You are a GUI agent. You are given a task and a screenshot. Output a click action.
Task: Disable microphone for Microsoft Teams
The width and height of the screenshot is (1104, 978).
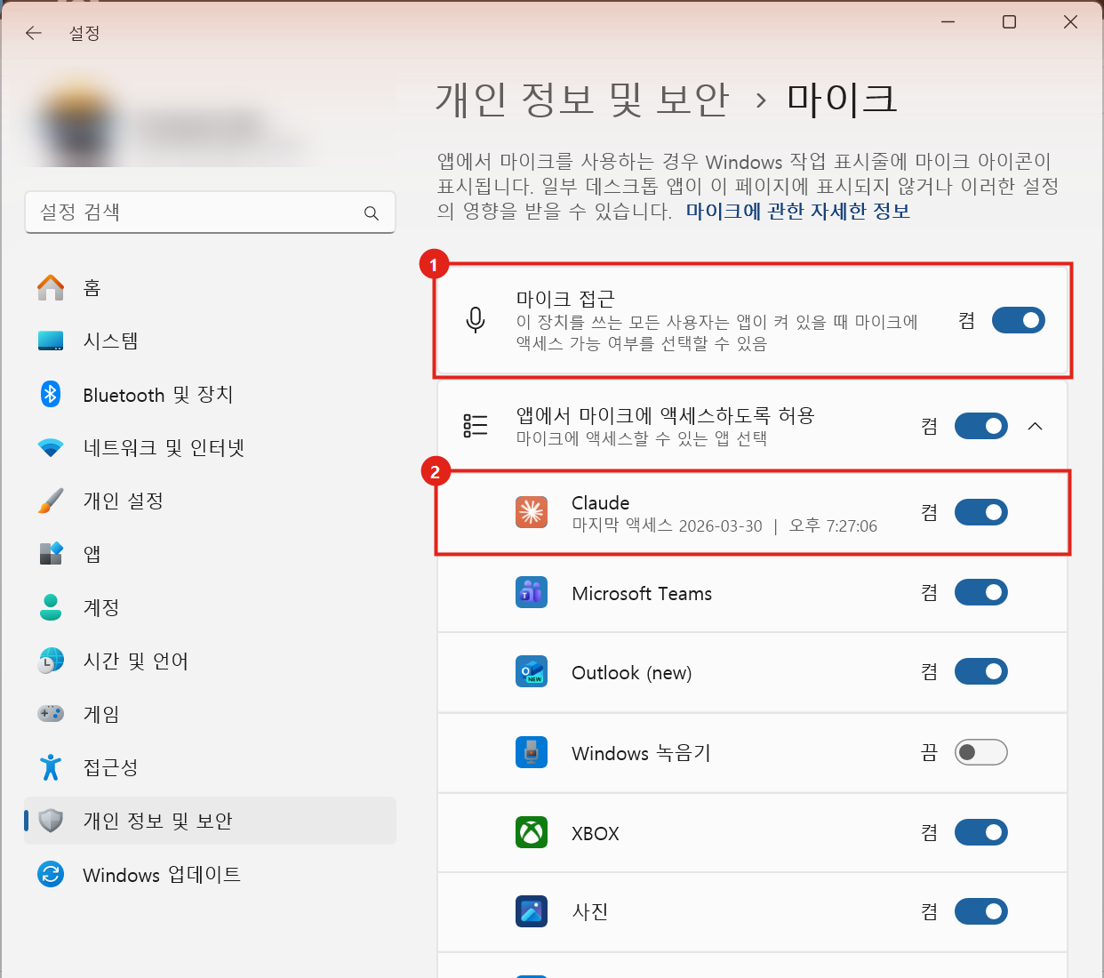click(x=981, y=592)
